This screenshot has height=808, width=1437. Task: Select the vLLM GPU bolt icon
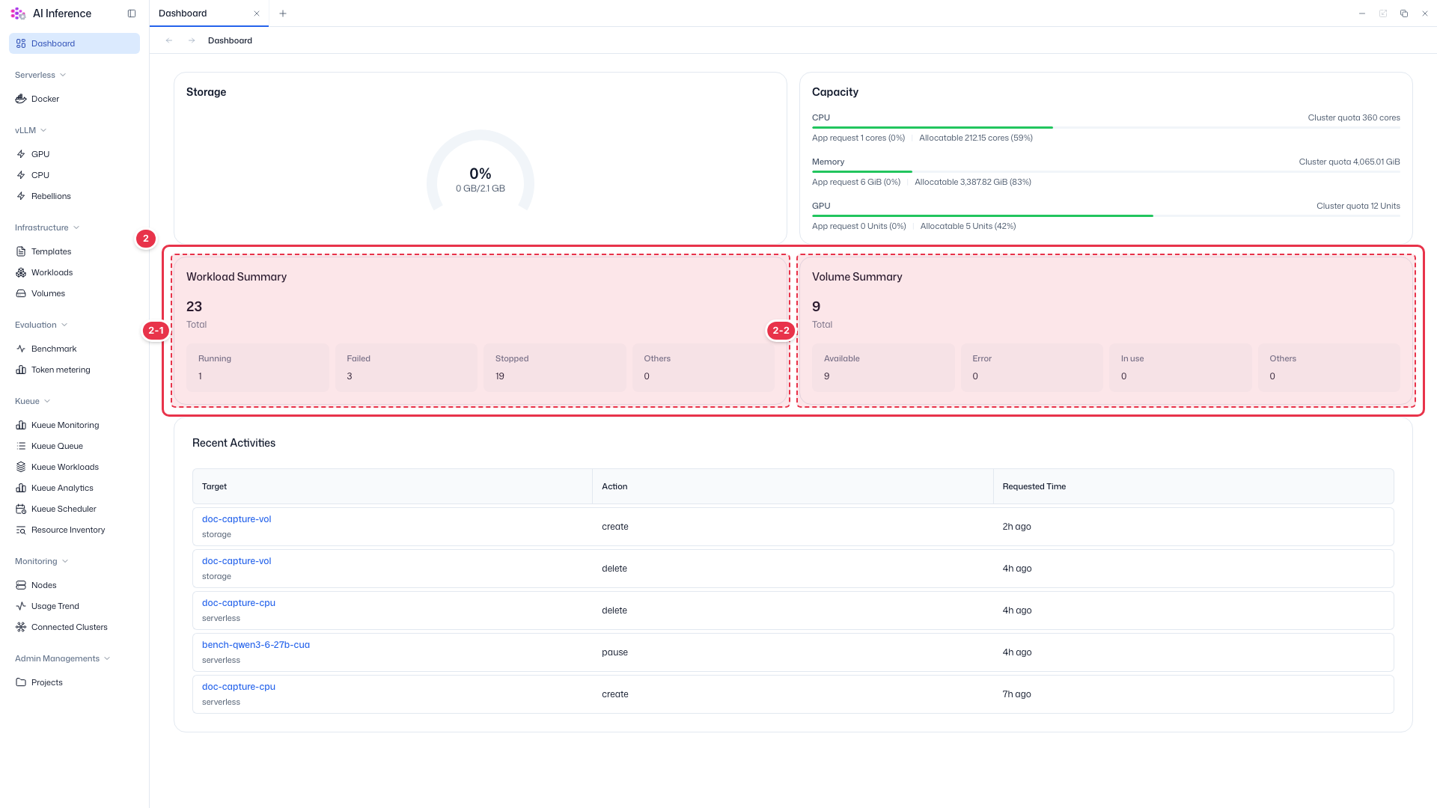[21, 154]
